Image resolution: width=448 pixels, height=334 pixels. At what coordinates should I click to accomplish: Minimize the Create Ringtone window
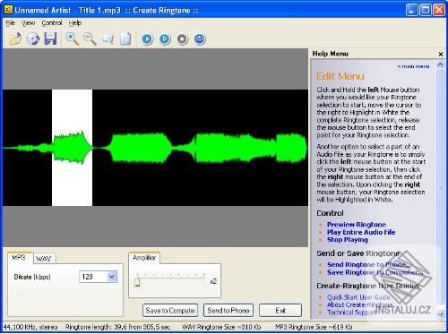[x=412, y=10]
